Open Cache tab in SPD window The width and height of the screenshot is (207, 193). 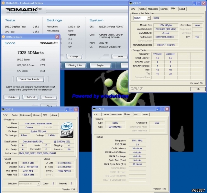tap(142, 9)
